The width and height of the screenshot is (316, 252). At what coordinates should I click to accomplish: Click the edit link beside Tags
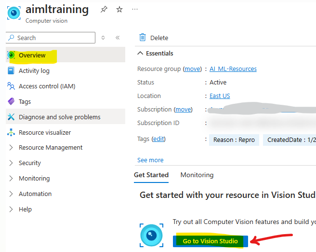158,139
